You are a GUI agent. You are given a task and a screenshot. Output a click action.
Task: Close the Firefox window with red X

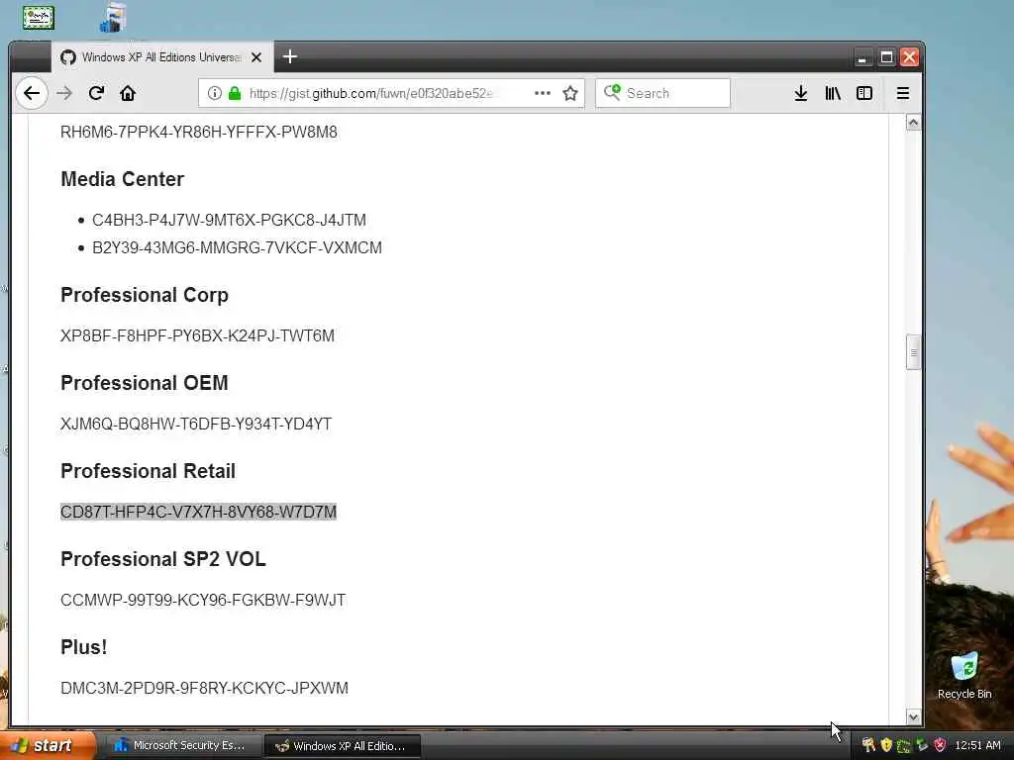pyautogui.click(x=909, y=57)
